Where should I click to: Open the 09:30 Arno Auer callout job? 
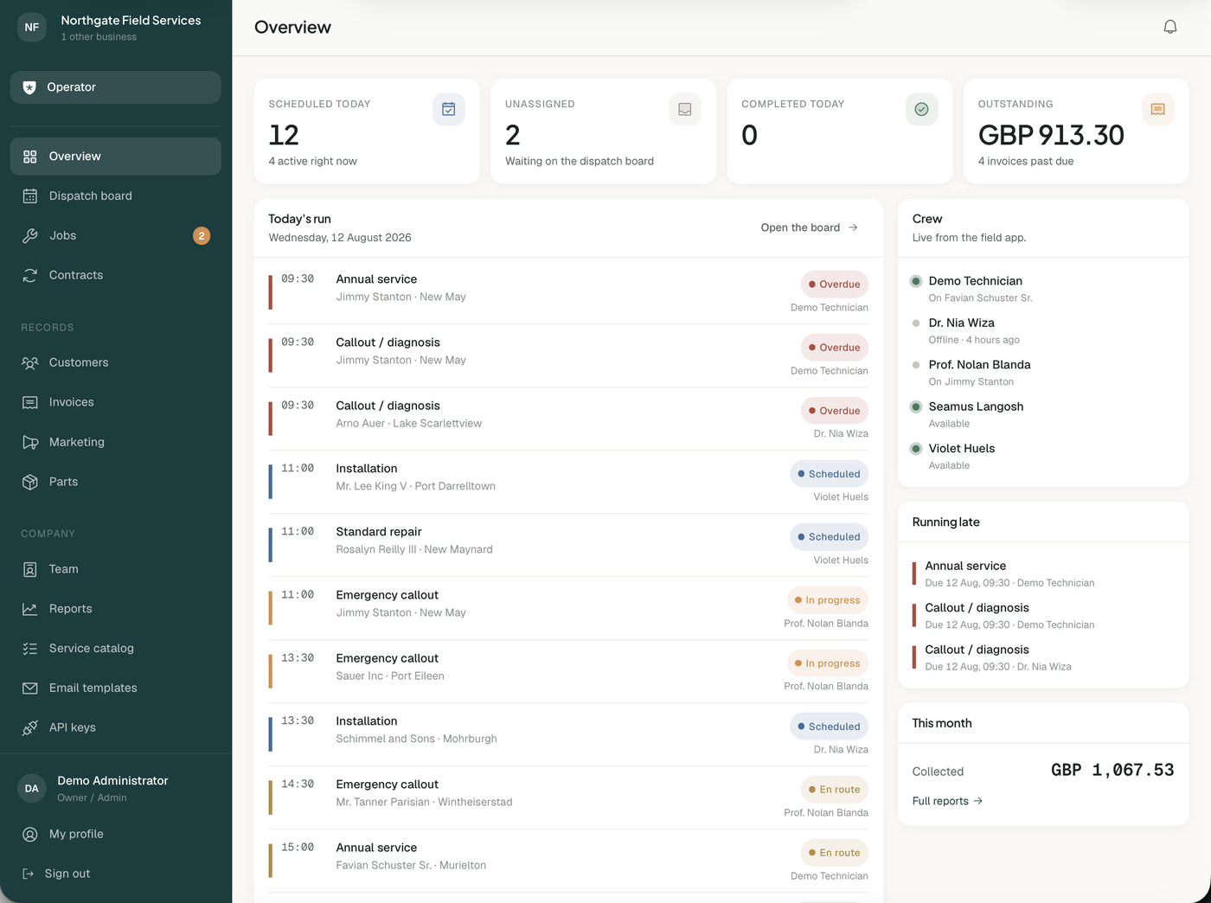point(568,419)
